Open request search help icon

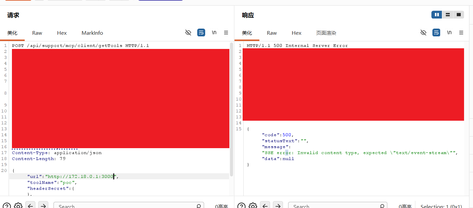click(7, 206)
